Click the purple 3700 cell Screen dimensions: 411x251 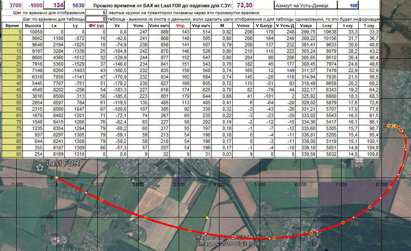click(x=12, y=5)
